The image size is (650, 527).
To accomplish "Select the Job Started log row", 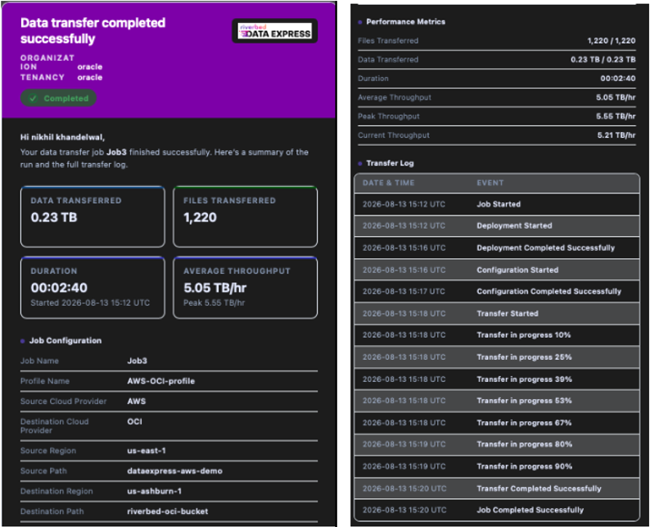I will [497, 204].
